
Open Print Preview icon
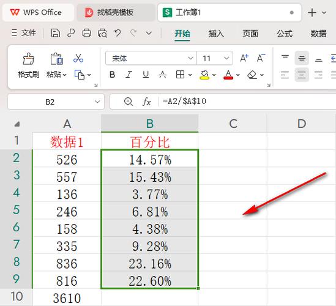point(102,34)
